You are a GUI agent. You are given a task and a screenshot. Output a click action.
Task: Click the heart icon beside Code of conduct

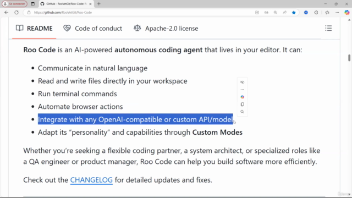point(67,28)
